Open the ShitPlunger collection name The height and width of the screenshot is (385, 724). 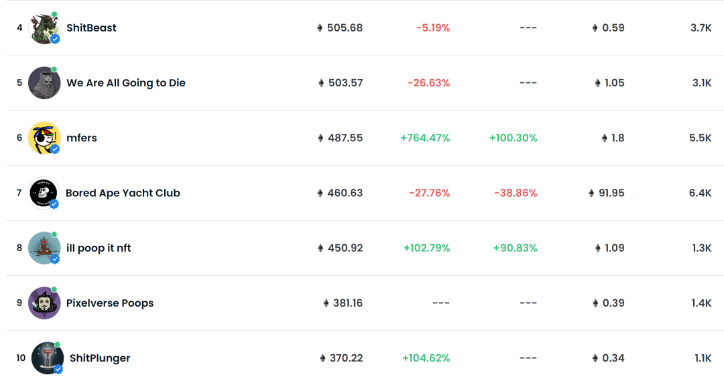(100, 358)
